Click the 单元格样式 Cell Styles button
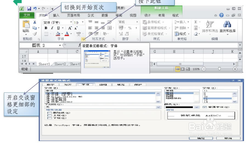Viewport: 246px width, 143px height. point(155,34)
